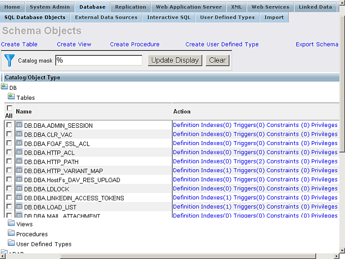
Task: Switch to the System Admin tab
Action: point(50,7)
